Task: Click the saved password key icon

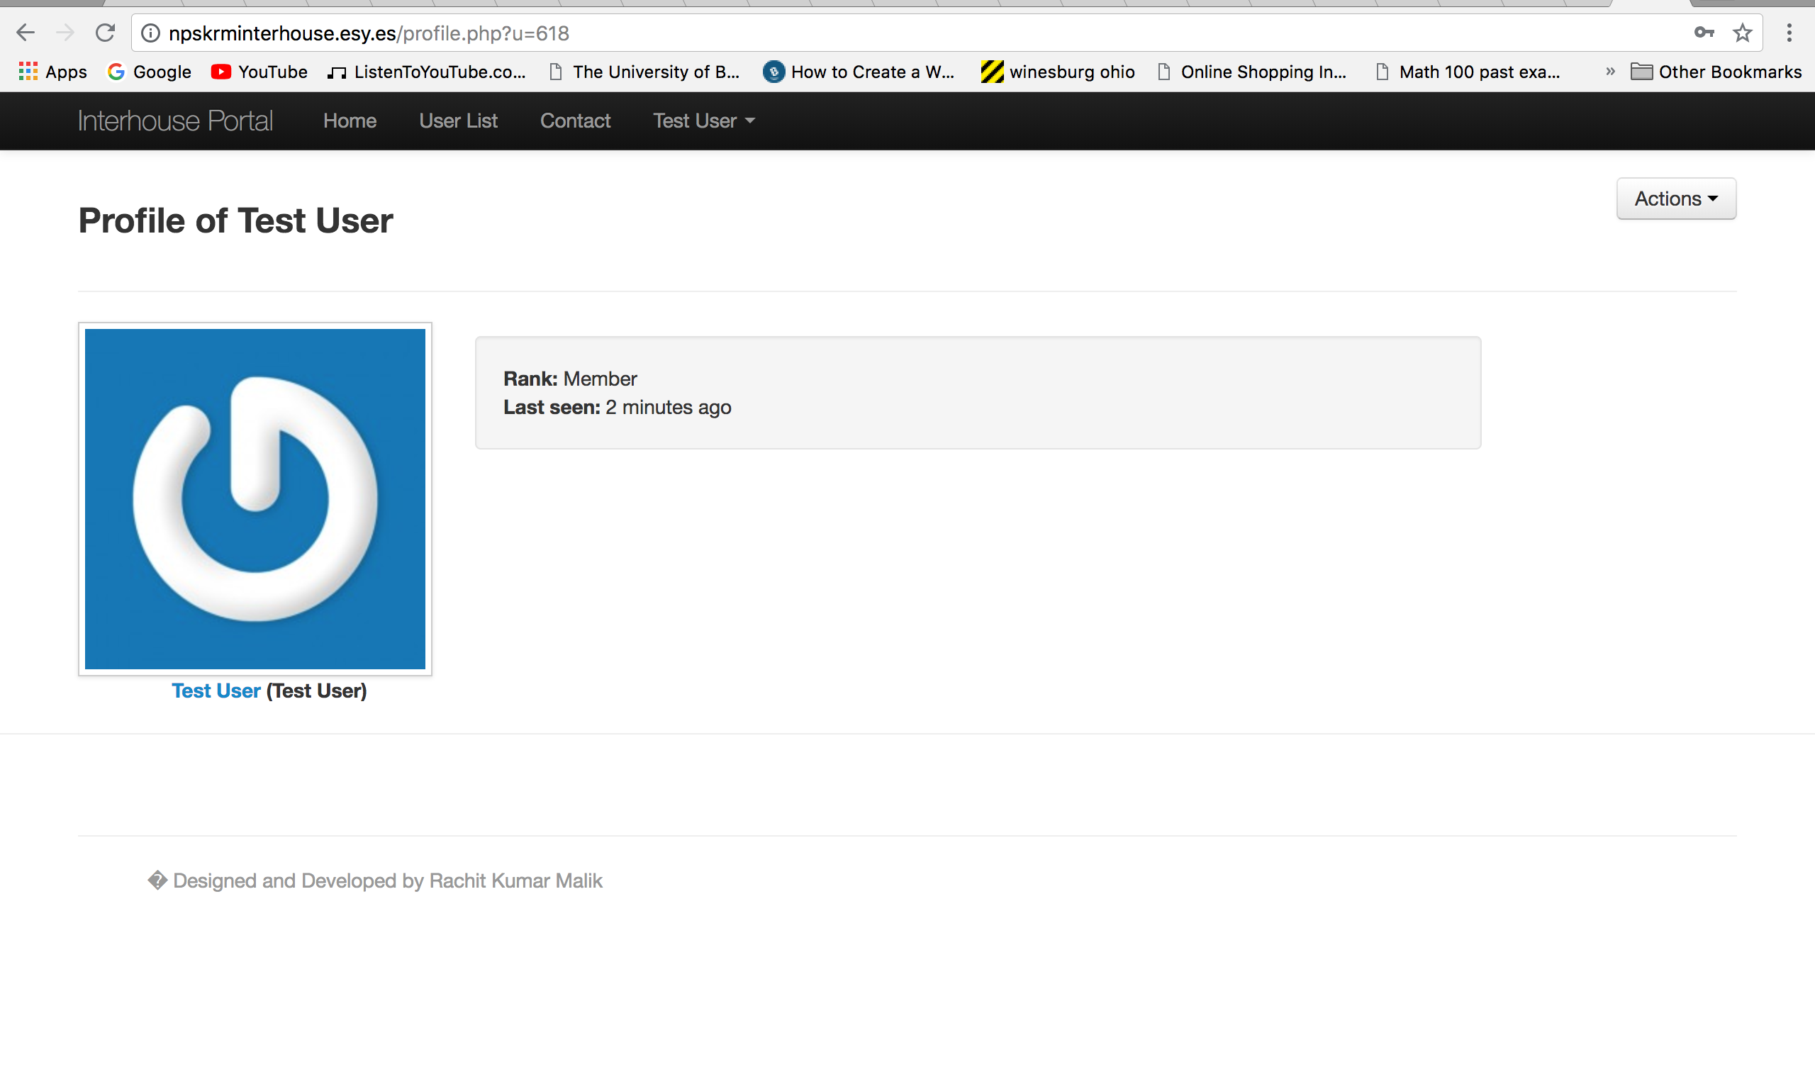Action: pos(1704,33)
